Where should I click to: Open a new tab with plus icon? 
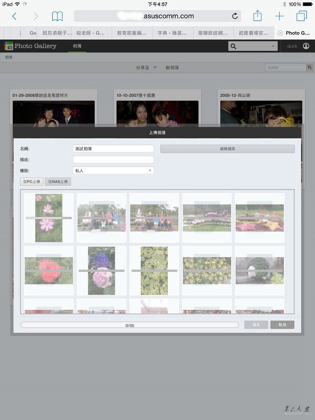279,16
